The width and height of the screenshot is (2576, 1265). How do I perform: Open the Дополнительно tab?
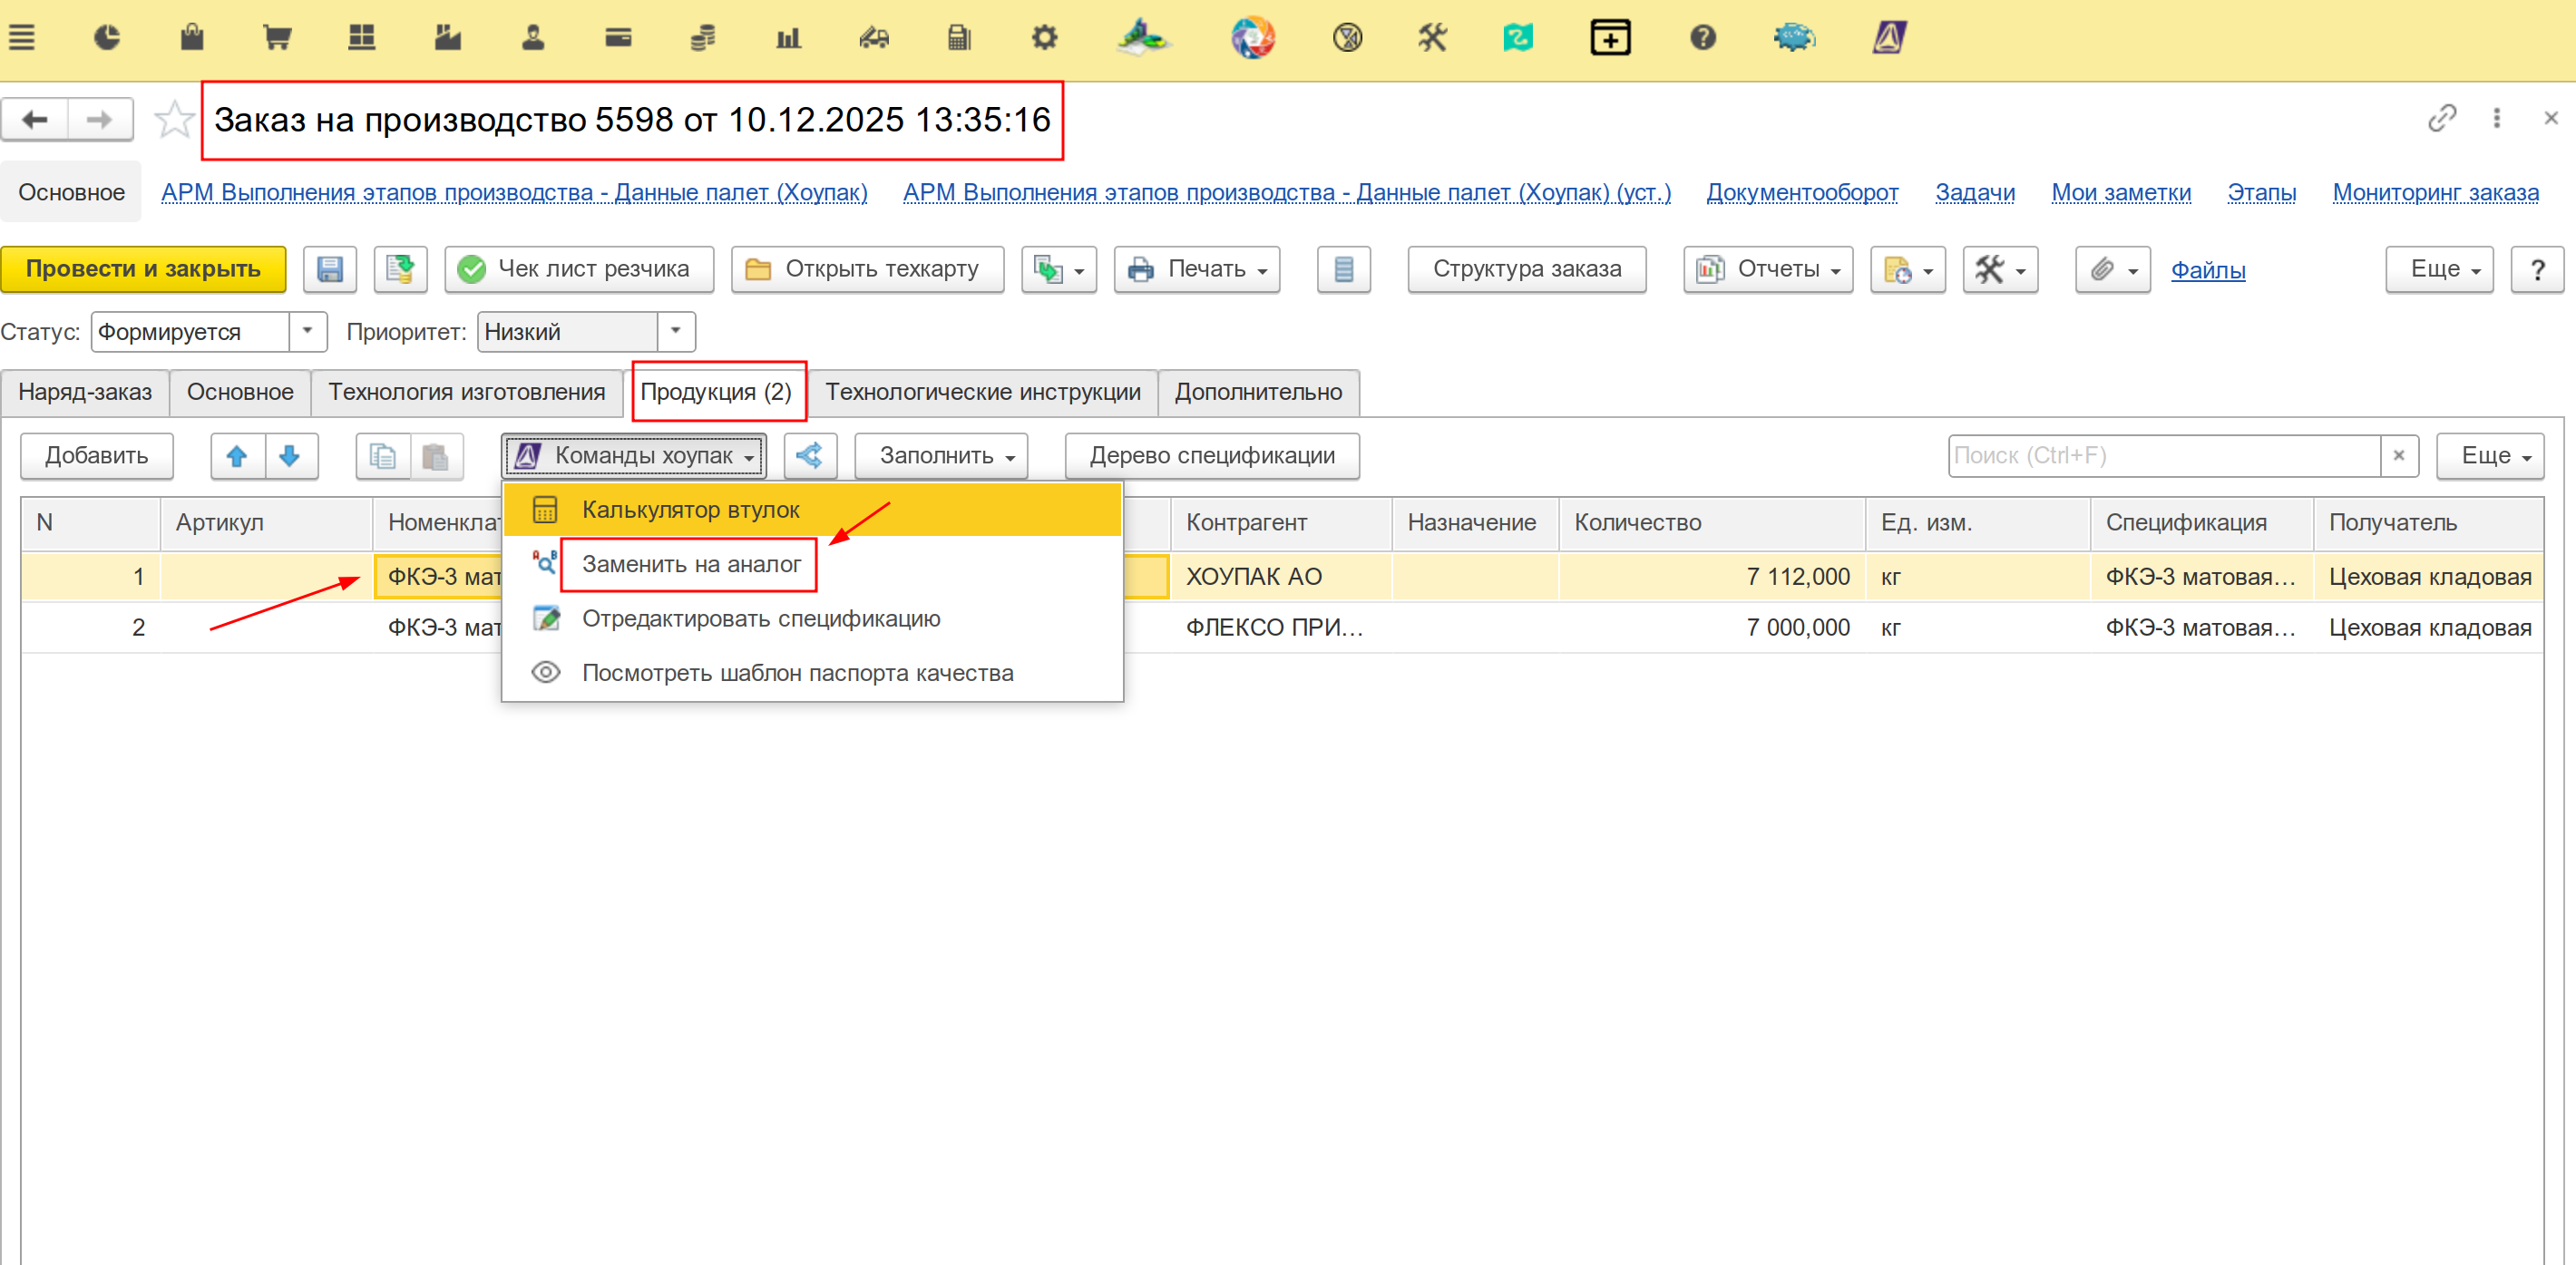(x=1258, y=392)
